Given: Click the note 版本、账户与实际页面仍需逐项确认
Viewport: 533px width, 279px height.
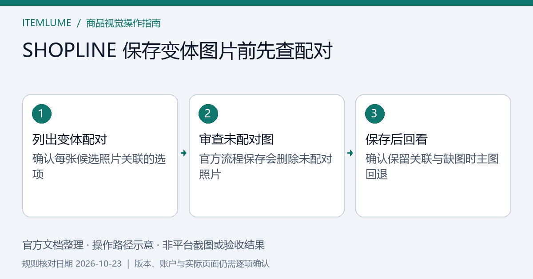Looking at the screenshot, I should (x=202, y=263).
